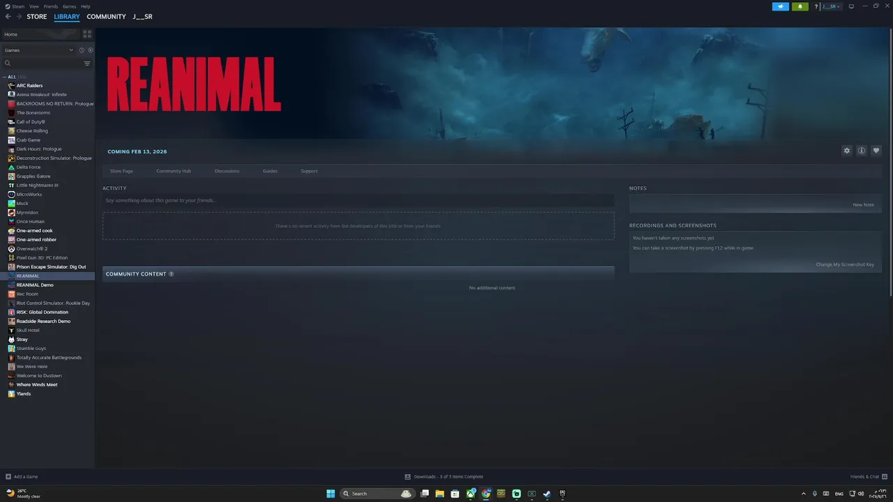Open Community Content help question mark
The height and width of the screenshot is (502, 893).
coord(171,274)
